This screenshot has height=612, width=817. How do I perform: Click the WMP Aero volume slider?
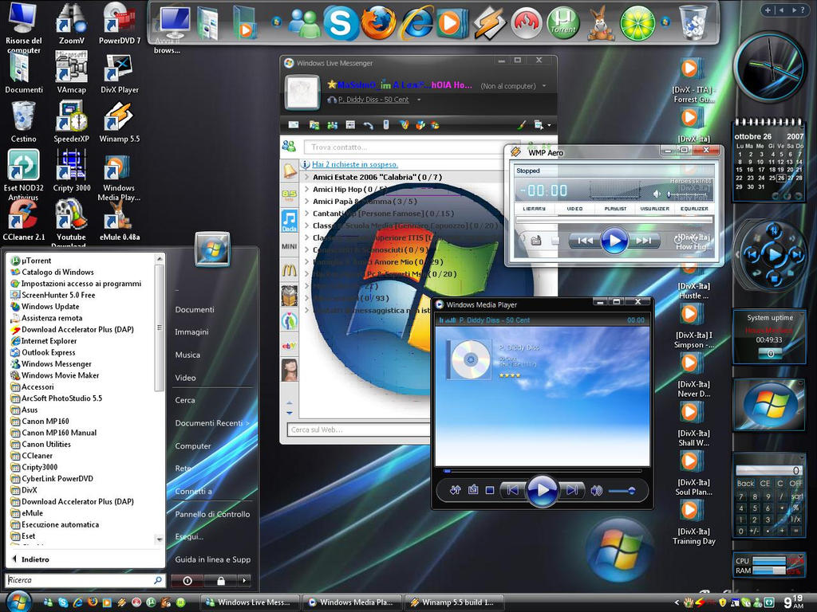coord(689,194)
